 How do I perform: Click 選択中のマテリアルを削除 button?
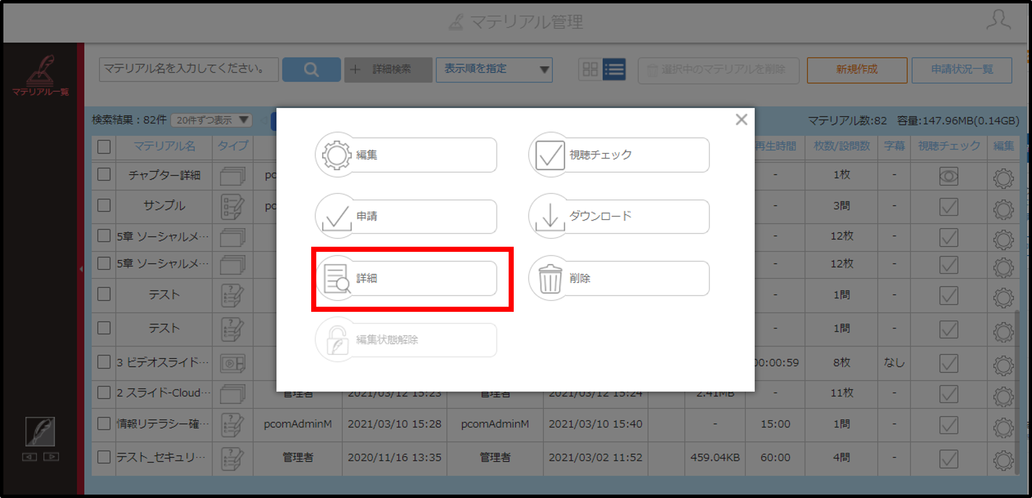(718, 70)
